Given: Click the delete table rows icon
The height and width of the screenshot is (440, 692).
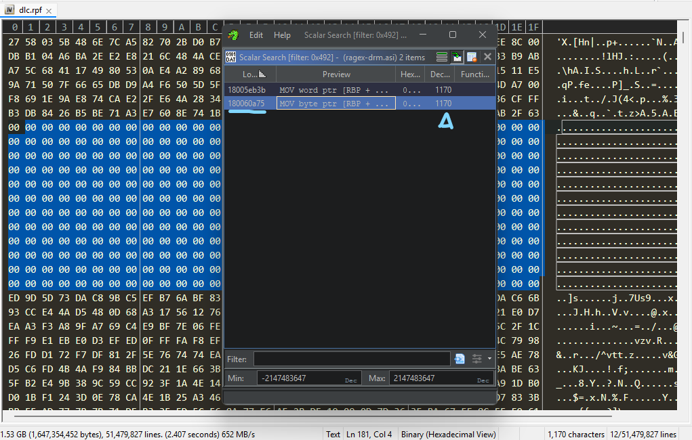Looking at the screenshot, I should [472, 57].
